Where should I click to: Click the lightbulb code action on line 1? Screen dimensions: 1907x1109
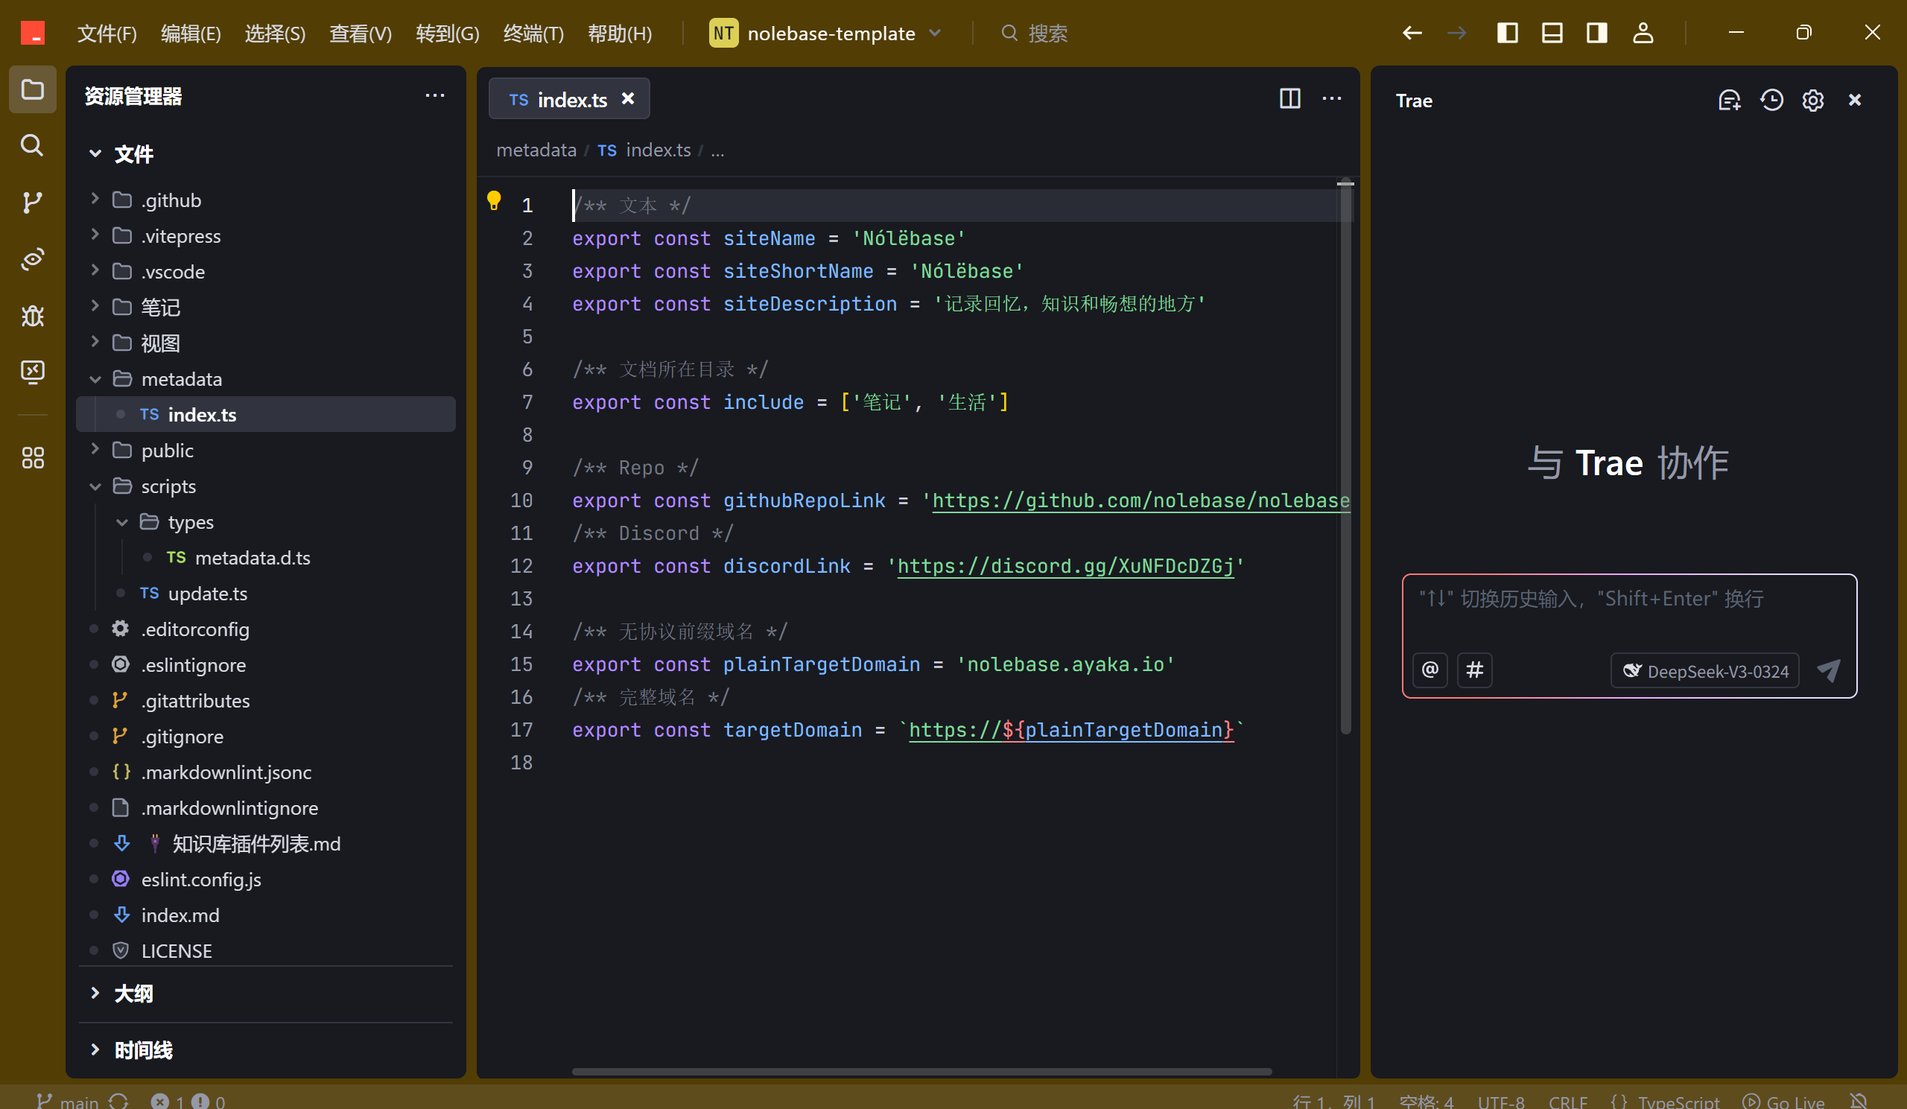point(494,201)
